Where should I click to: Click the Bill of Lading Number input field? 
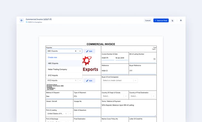pyautogui.click(x=143, y=59)
